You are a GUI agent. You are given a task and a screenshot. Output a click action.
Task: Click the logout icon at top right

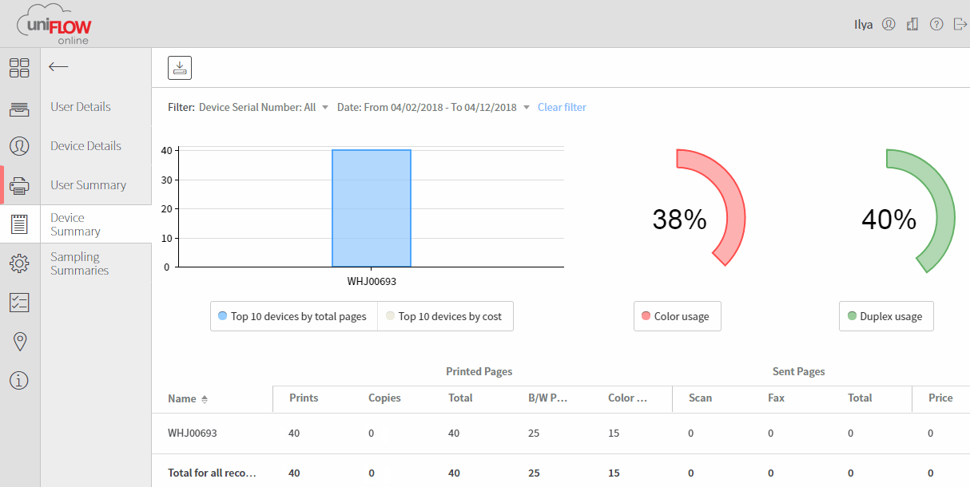pos(960,25)
